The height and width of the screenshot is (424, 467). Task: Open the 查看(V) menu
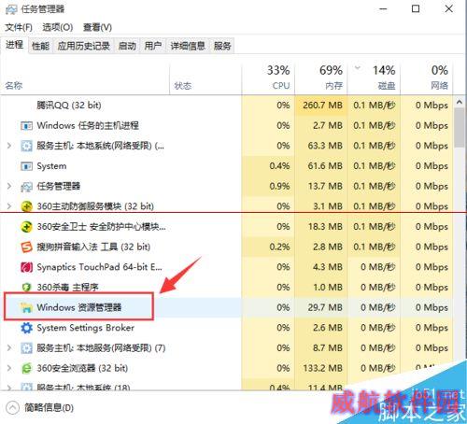[x=97, y=27]
